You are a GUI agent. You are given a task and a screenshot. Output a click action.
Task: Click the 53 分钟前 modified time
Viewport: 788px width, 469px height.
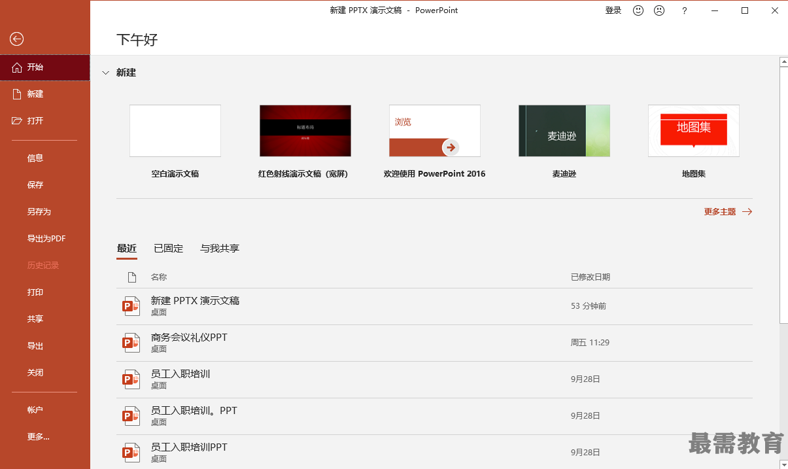click(x=589, y=306)
